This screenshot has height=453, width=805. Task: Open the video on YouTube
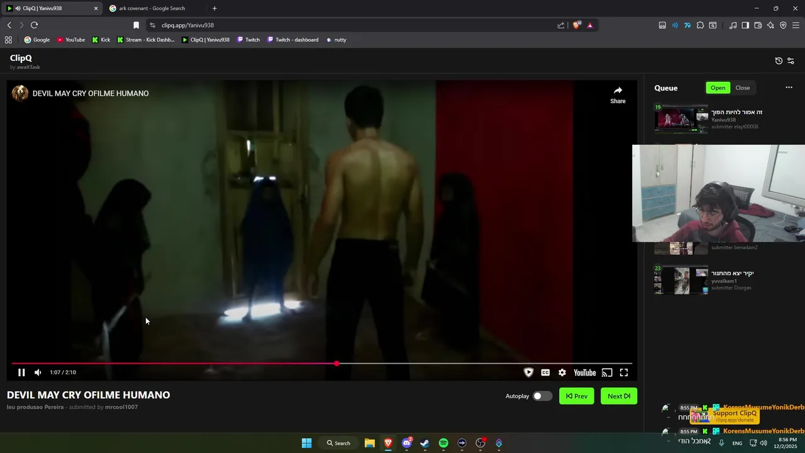584,372
